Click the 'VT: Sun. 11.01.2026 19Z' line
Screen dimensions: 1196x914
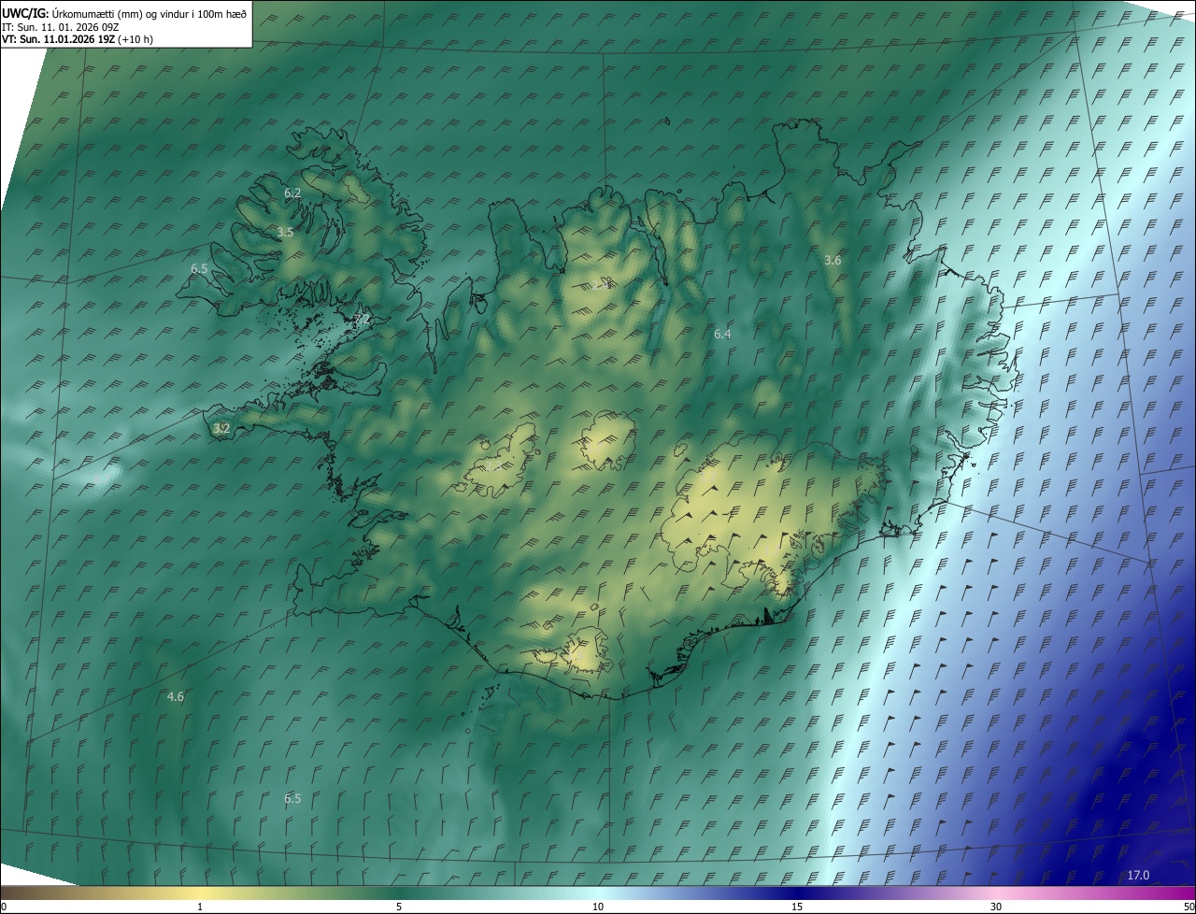tap(78, 39)
